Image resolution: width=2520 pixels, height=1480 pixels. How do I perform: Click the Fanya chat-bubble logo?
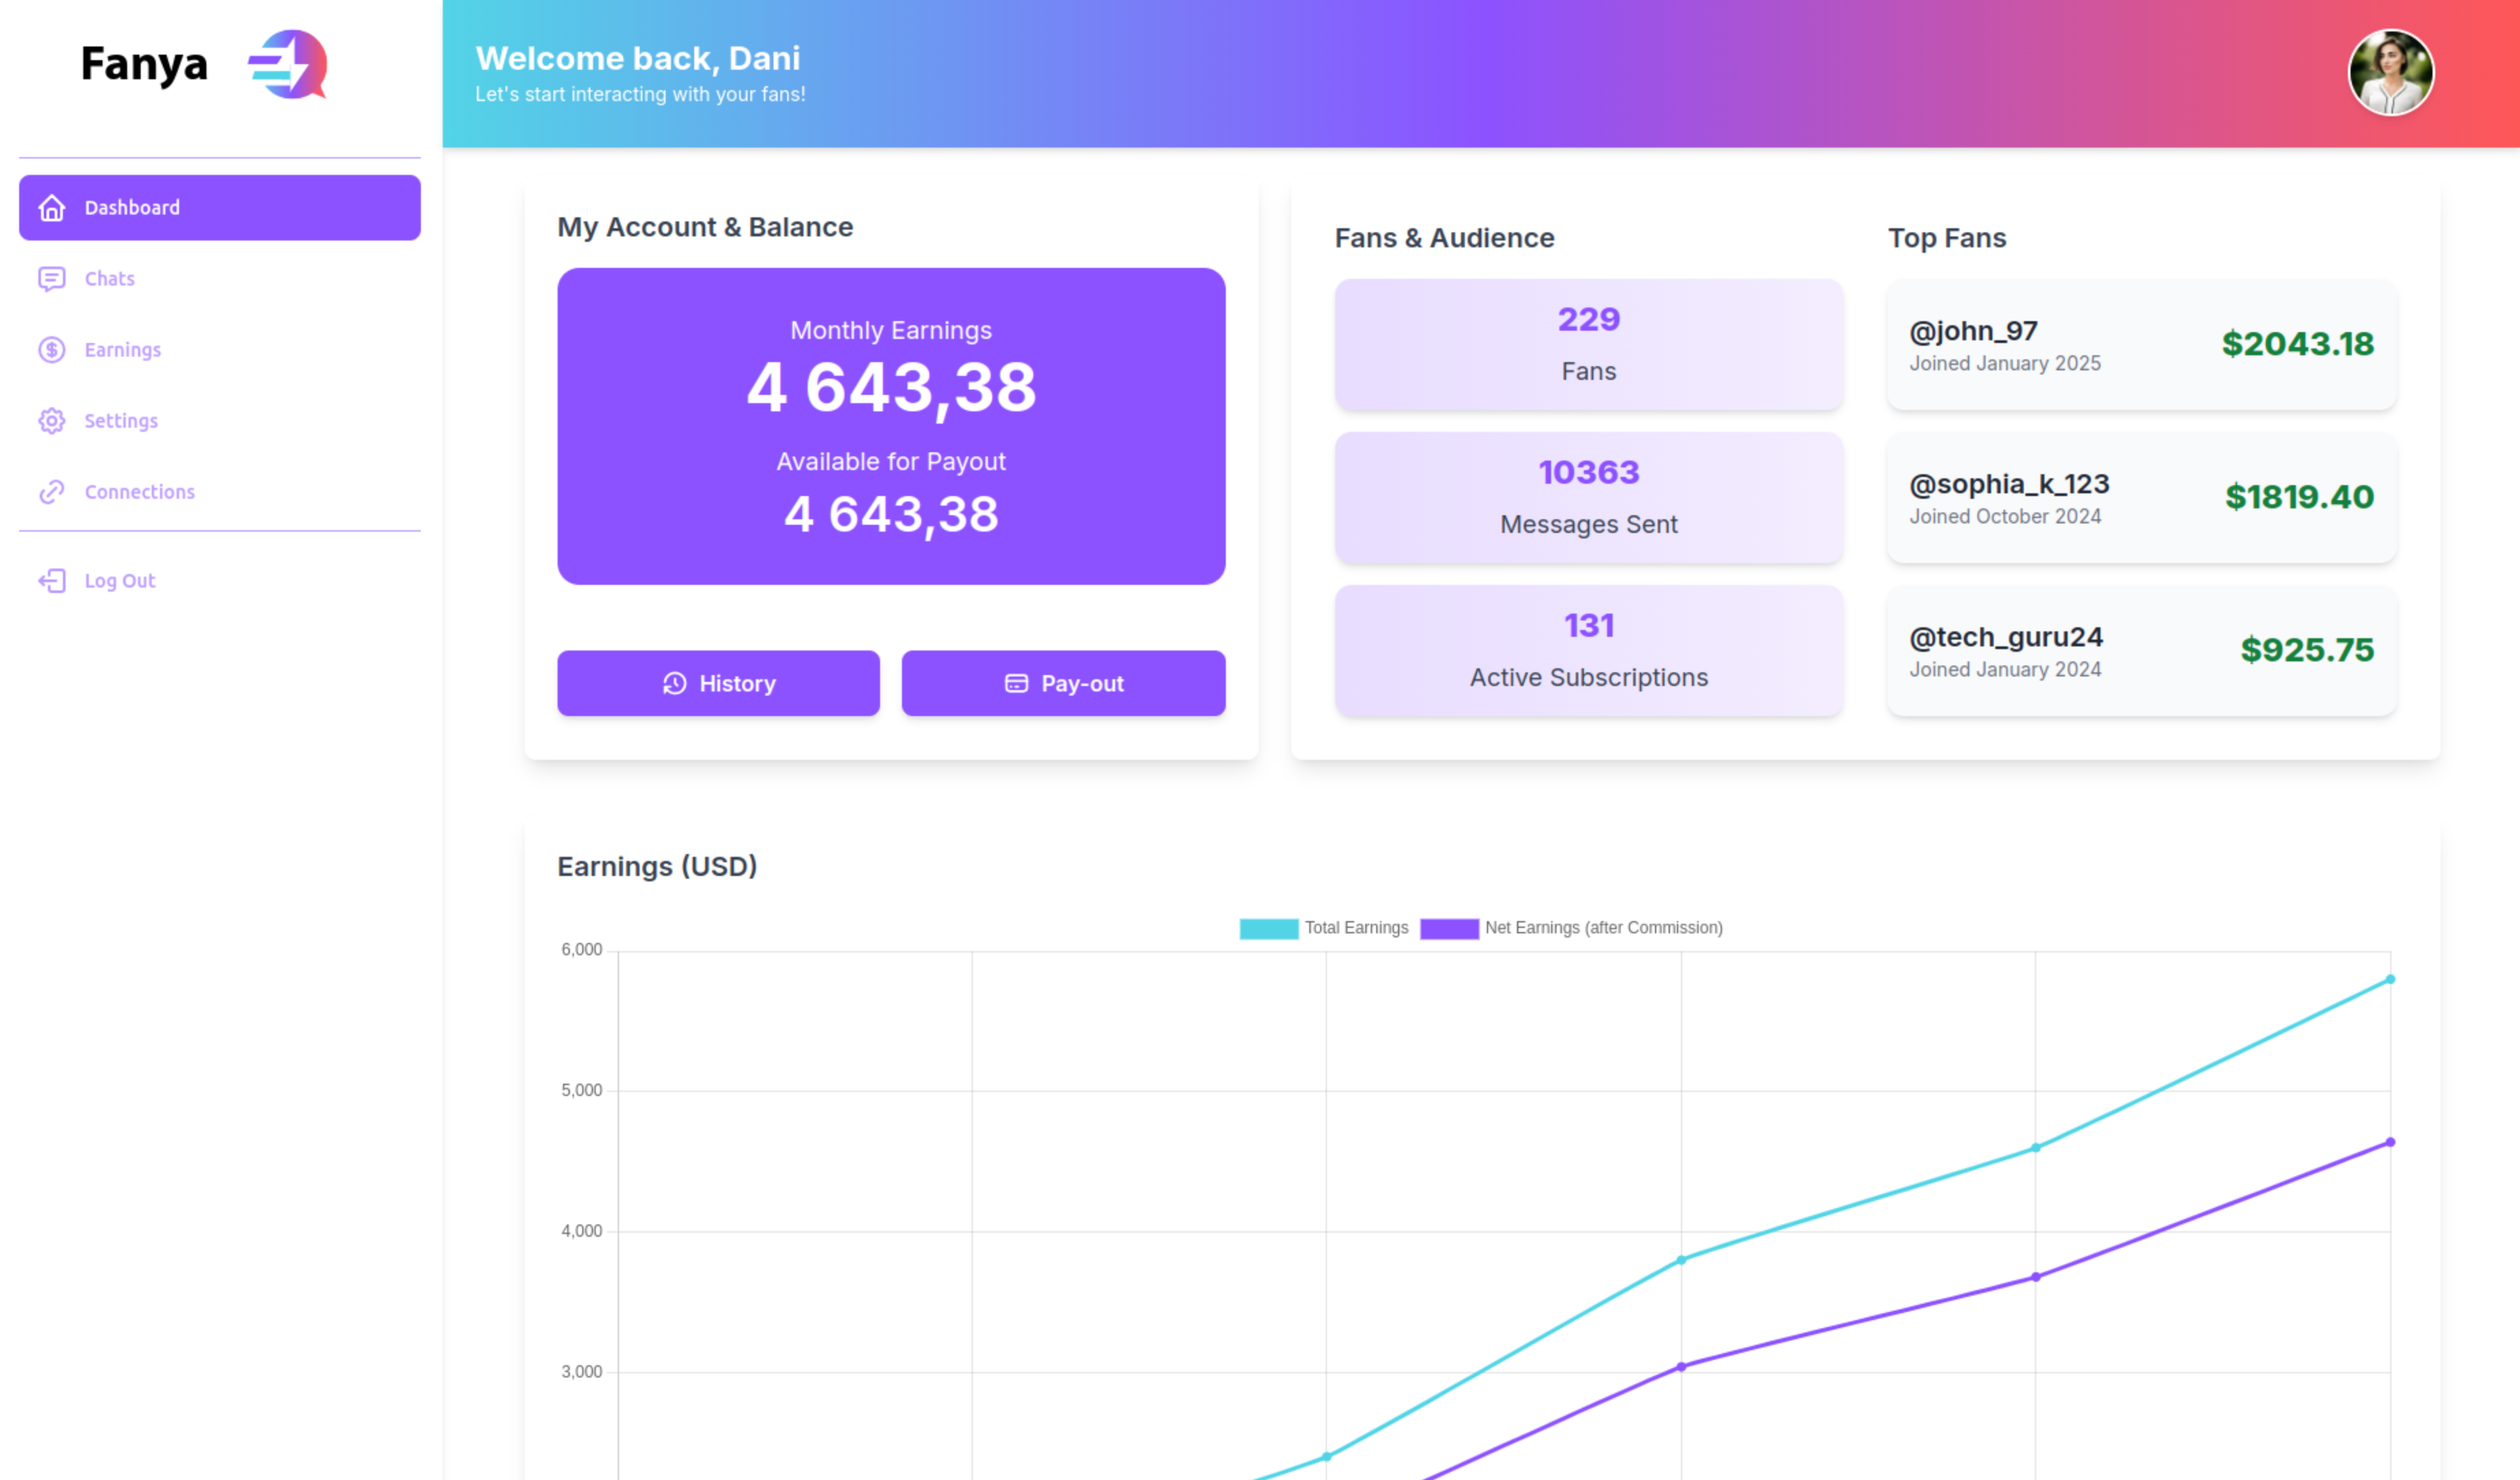coord(288,66)
